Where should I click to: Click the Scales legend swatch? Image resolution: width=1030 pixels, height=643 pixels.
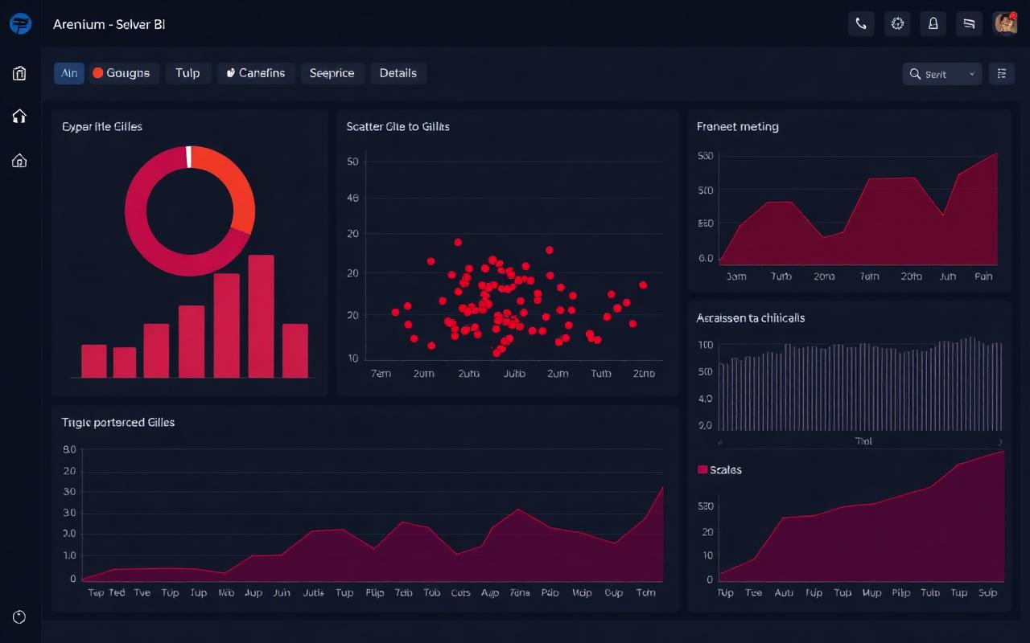point(702,469)
